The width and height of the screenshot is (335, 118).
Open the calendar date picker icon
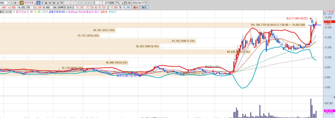click(x=147, y=3)
